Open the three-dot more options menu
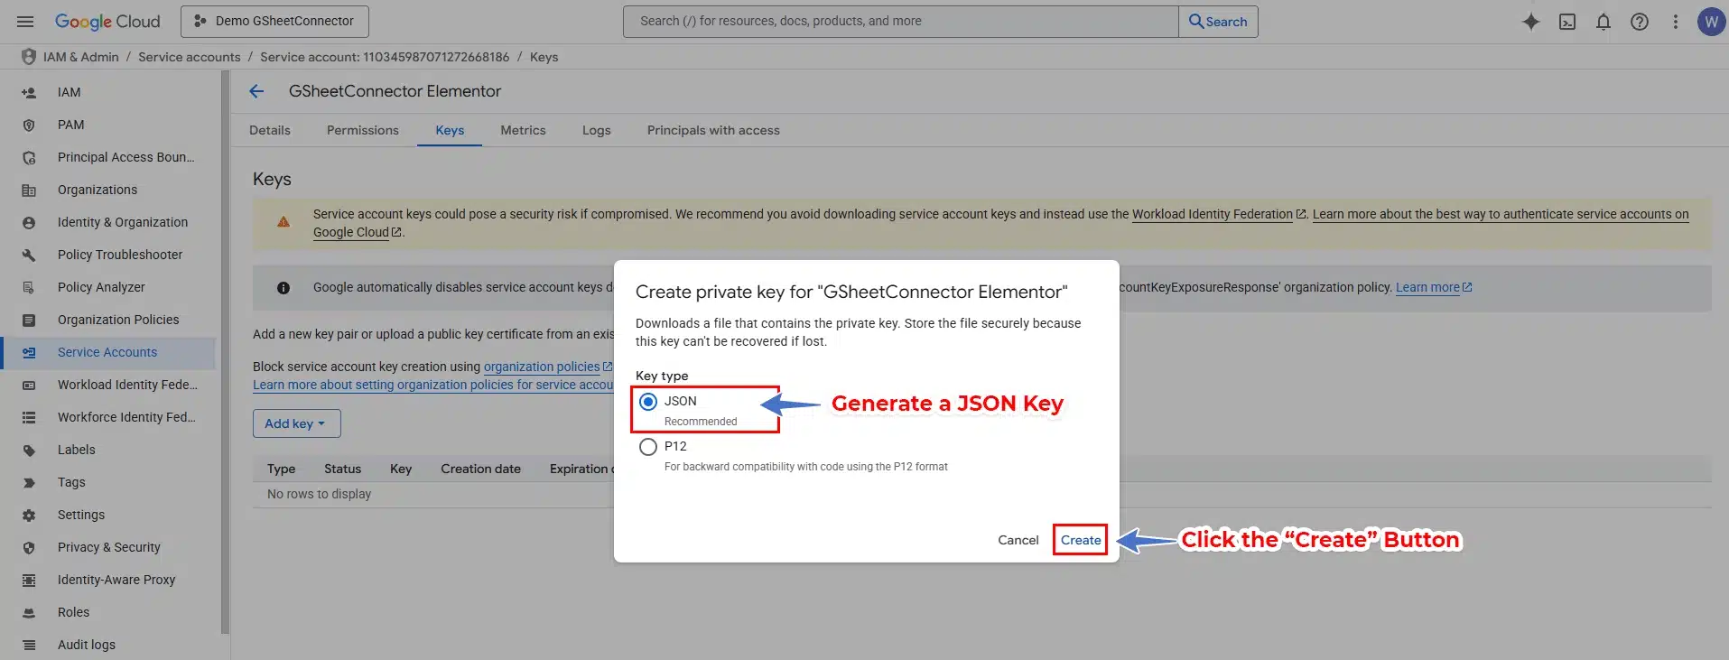This screenshot has width=1729, height=660. click(1675, 22)
